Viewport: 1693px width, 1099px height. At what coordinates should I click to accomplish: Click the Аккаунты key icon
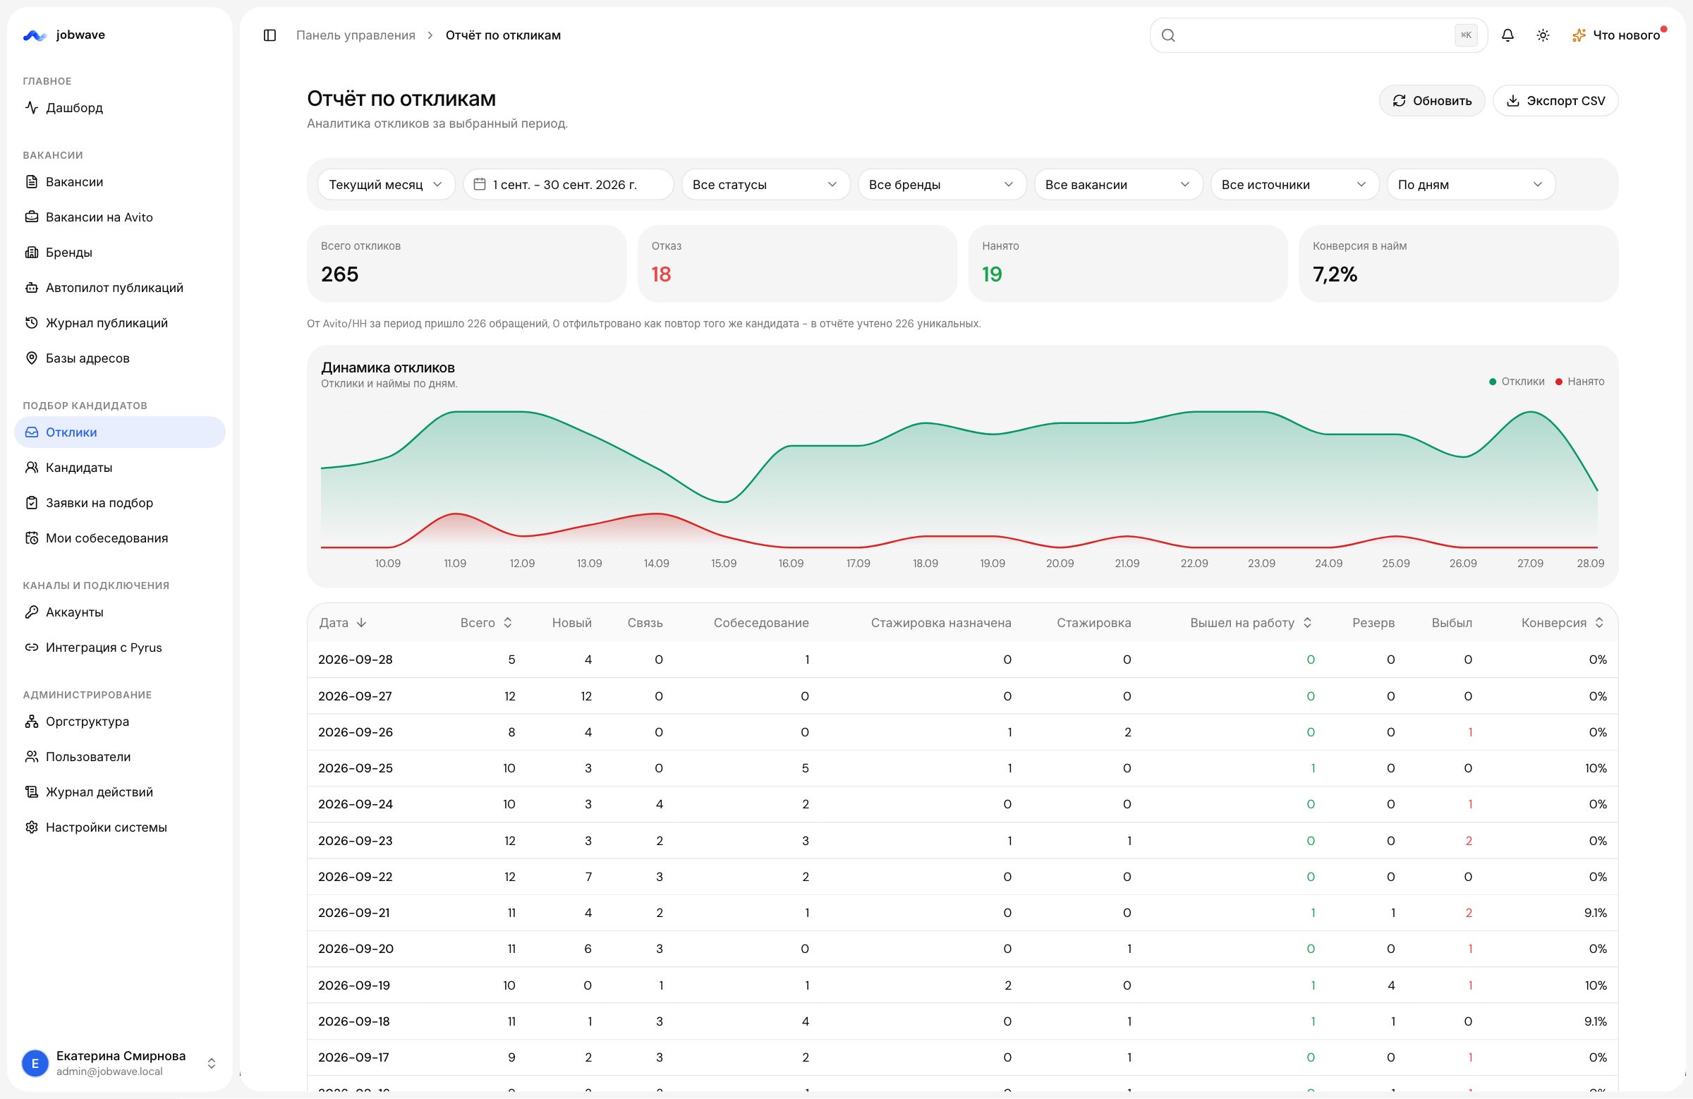[31, 612]
